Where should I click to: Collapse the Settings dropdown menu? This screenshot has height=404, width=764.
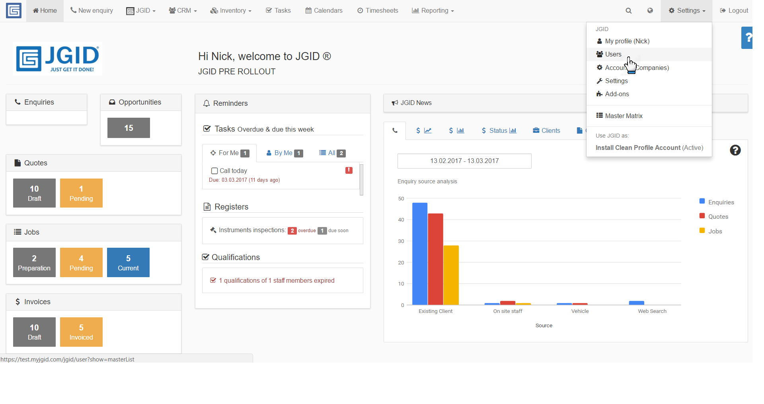pyautogui.click(x=687, y=11)
